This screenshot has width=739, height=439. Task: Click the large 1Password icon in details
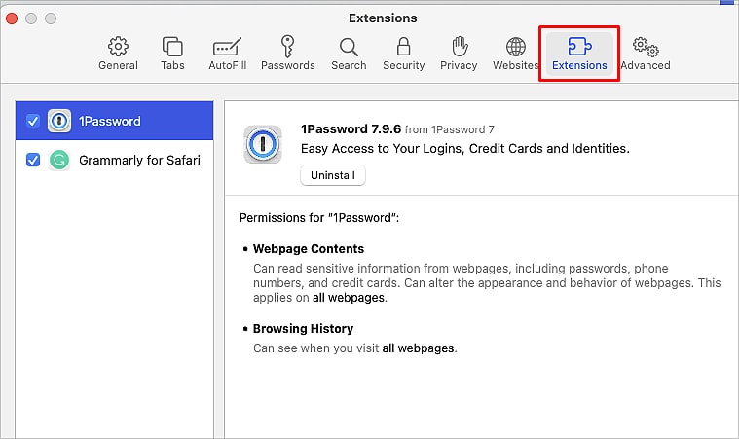pyautogui.click(x=263, y=144)
